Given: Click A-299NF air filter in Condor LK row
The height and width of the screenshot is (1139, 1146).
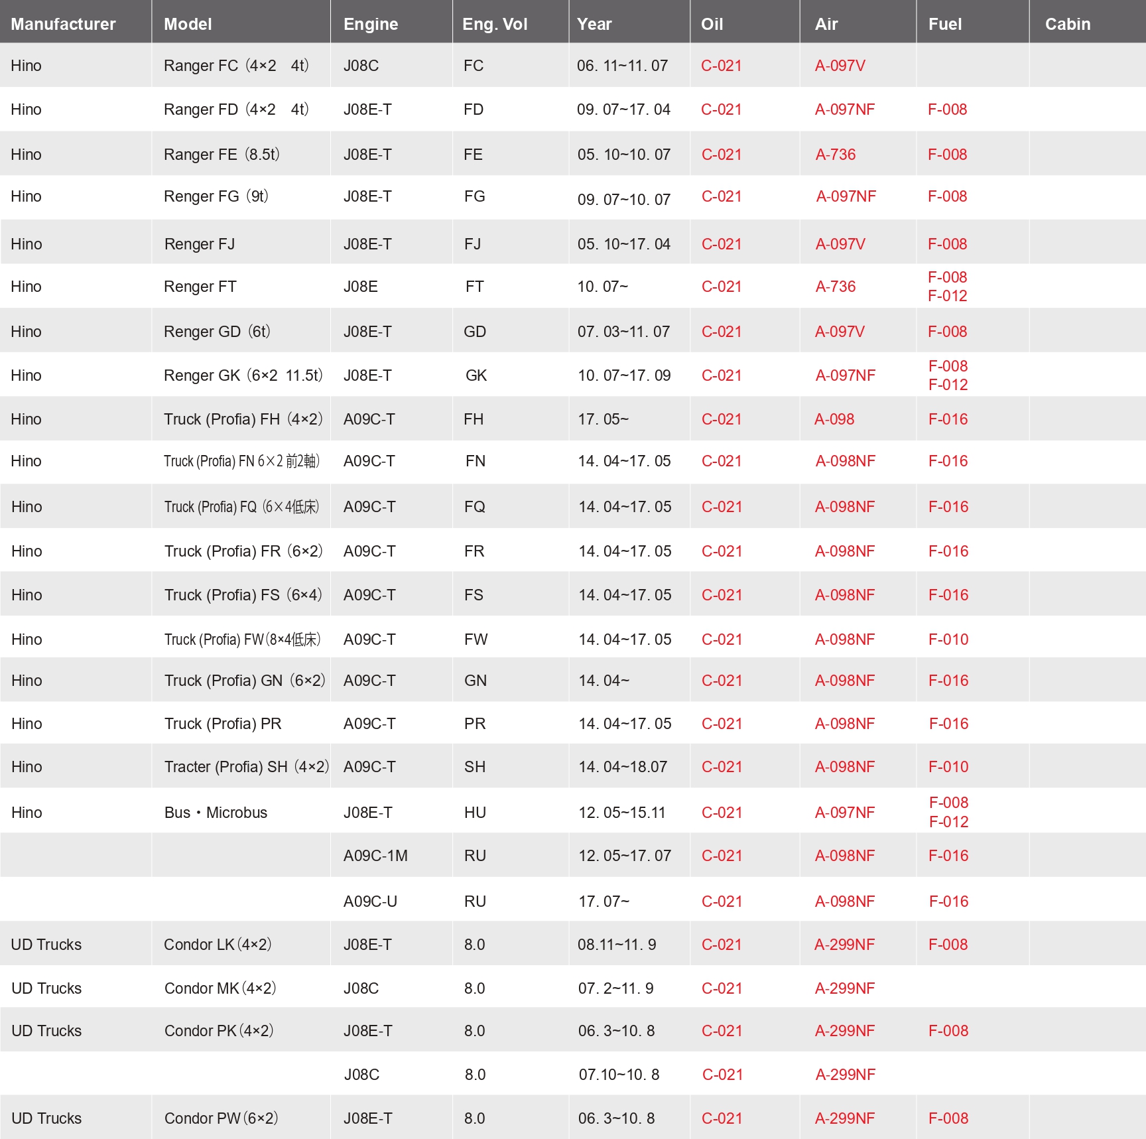Looking at the screenshot, I should point(844,945).
